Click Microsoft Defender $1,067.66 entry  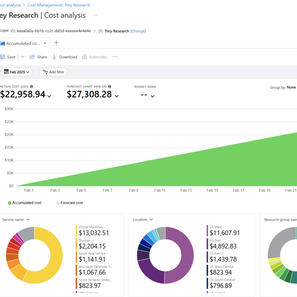tap(94, 270)
